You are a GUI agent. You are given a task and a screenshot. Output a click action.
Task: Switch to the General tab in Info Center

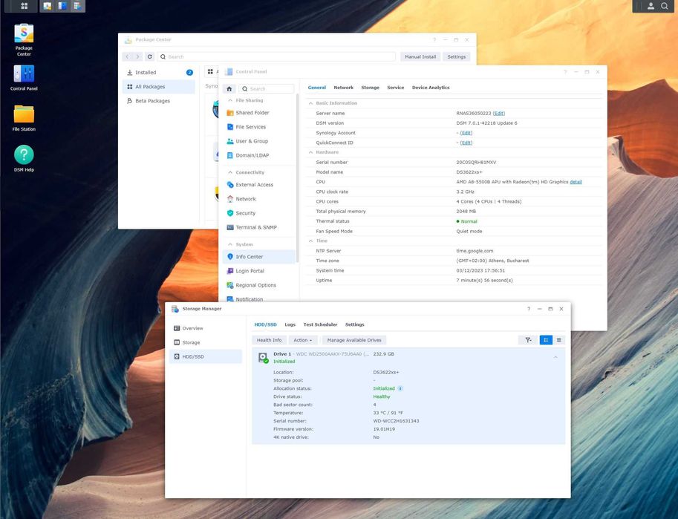tap(317, 88)
